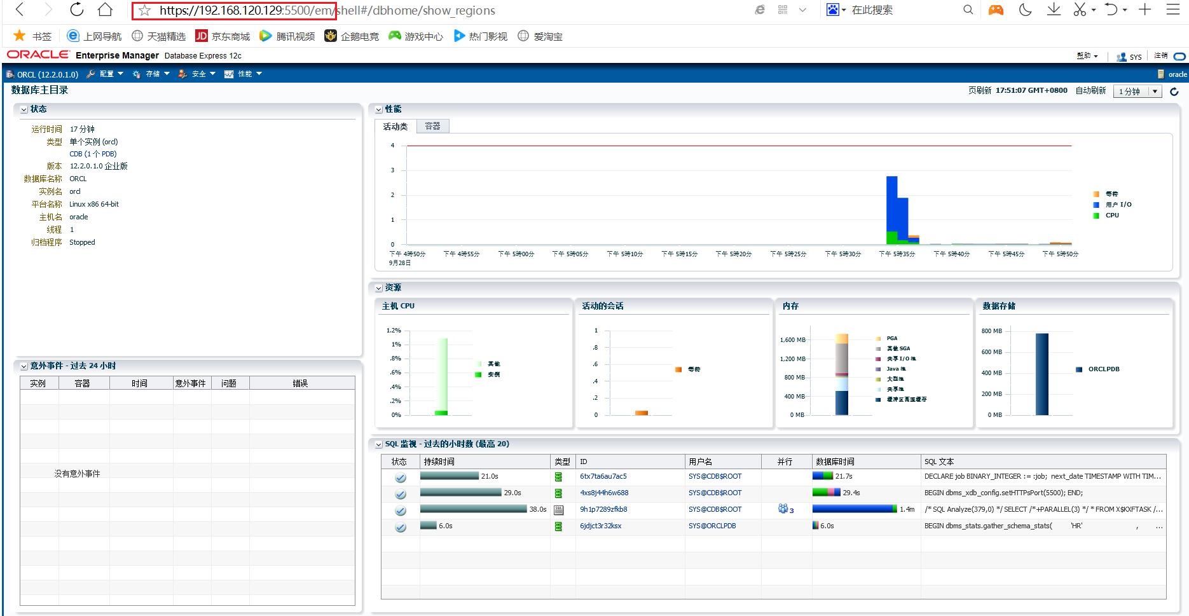Open the 帮助 help dropdown
The height and width of the screenshot is (616, 1189).
pos(1087,56)
